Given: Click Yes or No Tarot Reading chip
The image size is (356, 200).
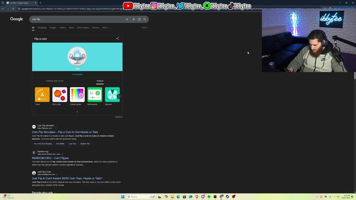Looking at the screenshot, I should pos(43,144).
